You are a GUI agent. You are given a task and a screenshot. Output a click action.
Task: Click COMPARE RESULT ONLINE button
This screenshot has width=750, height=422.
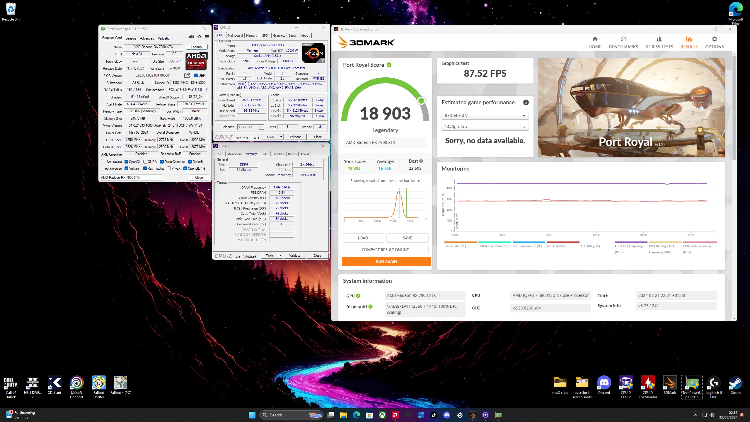pyautogui.click(x=385, y=250)
